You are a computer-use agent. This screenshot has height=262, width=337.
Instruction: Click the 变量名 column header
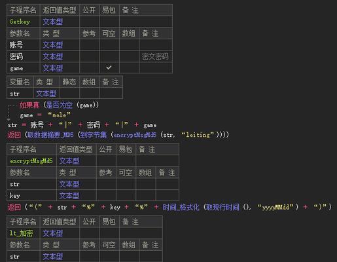tap(20, 82)
